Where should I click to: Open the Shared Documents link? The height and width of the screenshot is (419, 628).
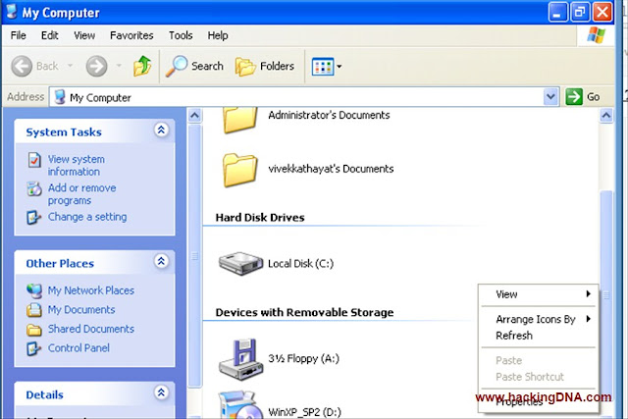[x=91, y=329]
